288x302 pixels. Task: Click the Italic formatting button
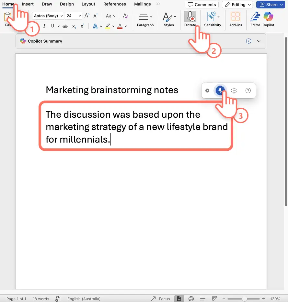pos(44,26)
